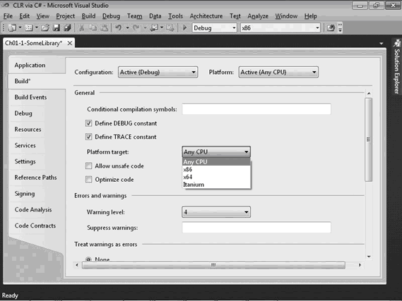Choose x86 in platform target list
This screenshot has width=402, height=301.
tap(216, 170)
